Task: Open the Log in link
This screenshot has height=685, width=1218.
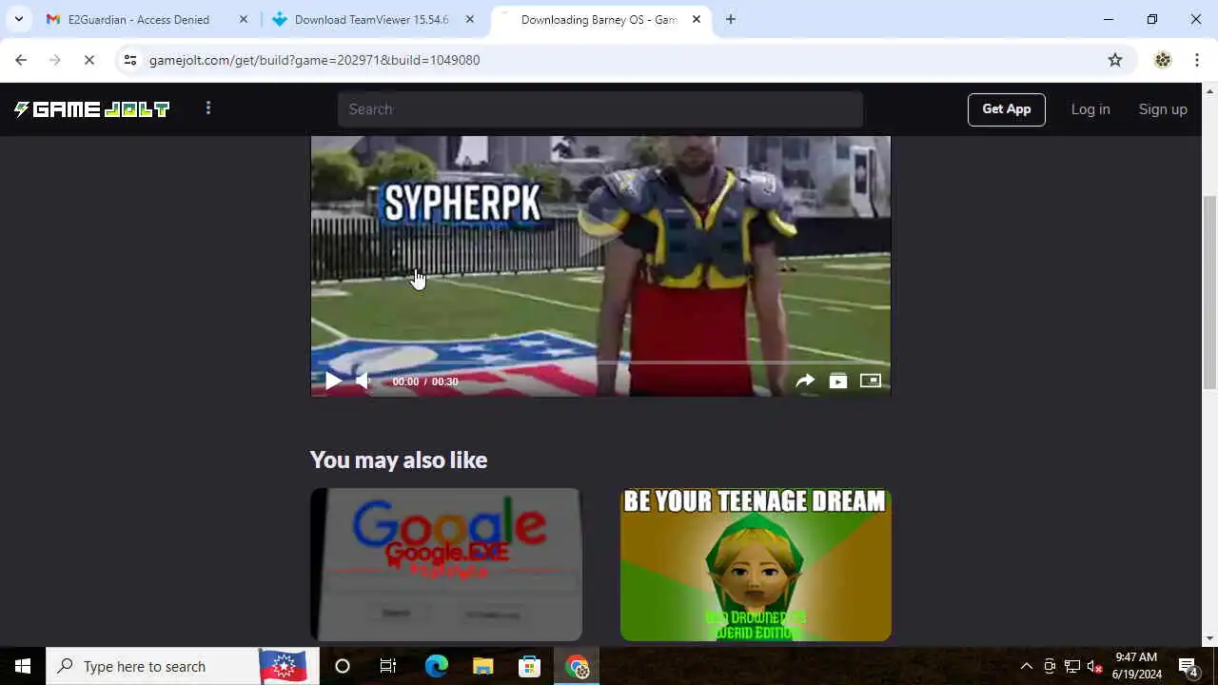Action: [x=1090, y=109]
